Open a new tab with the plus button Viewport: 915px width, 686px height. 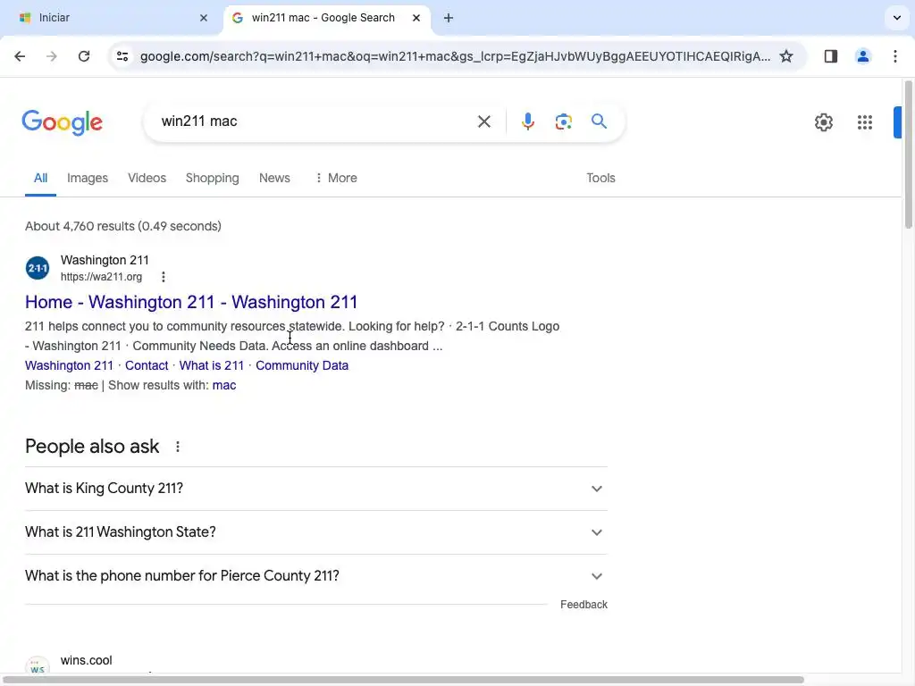449,18
